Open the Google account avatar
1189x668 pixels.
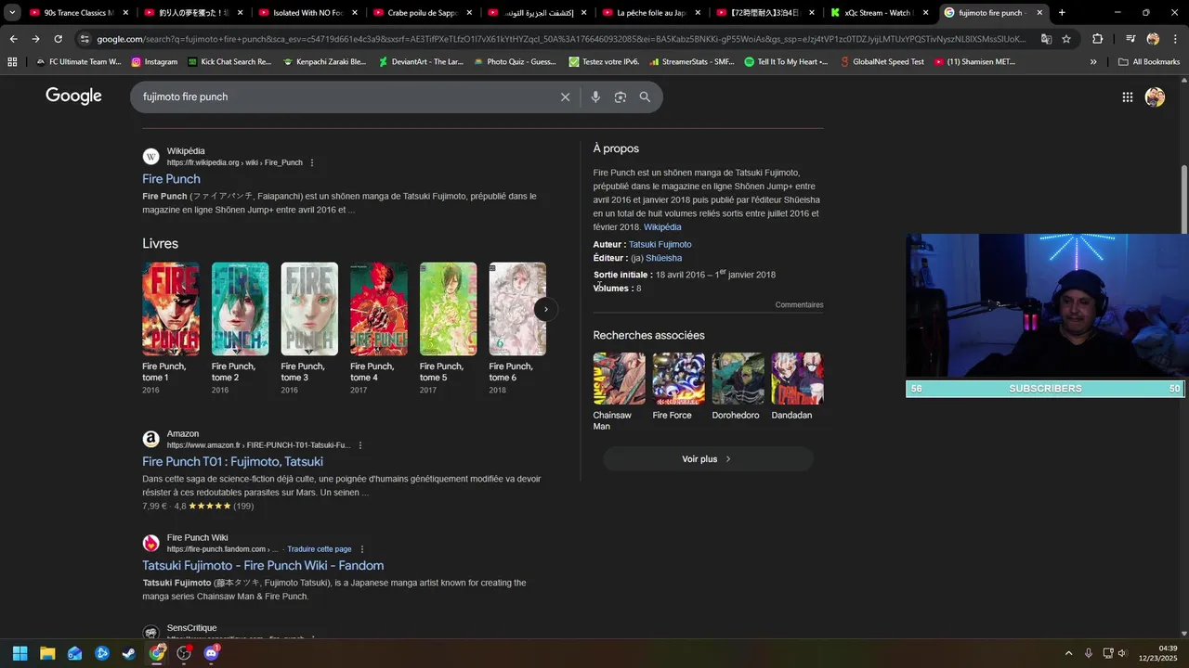(x=1155, y=96)
